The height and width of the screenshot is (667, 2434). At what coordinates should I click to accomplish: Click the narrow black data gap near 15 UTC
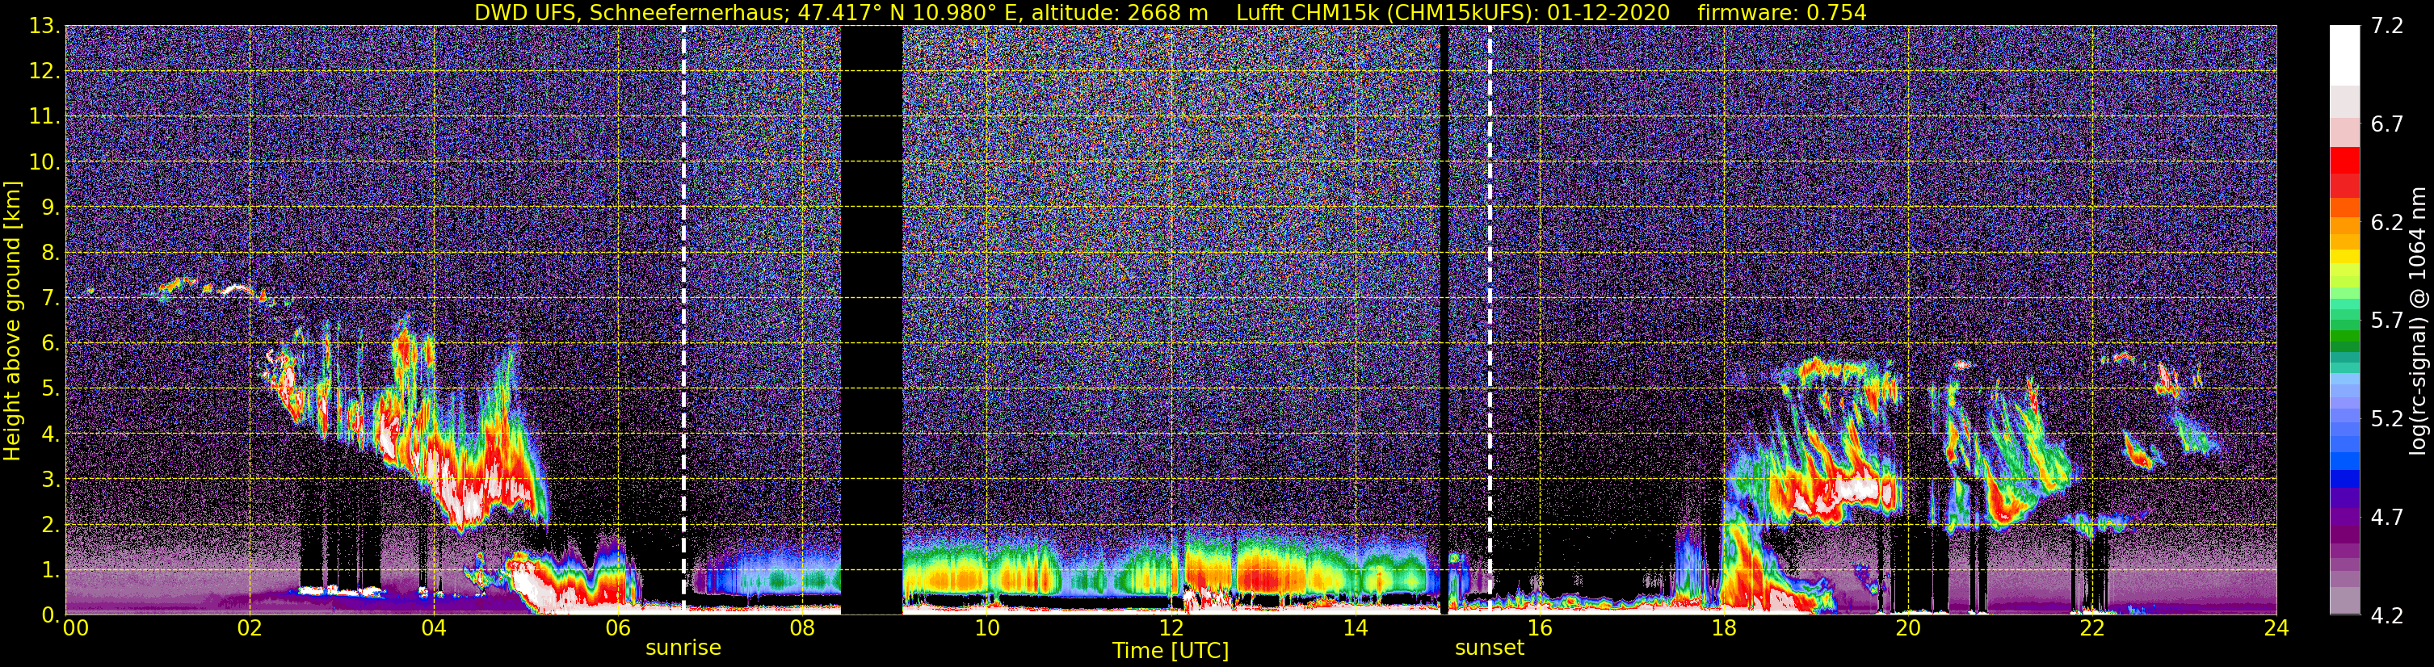(x=1444, y=319)
